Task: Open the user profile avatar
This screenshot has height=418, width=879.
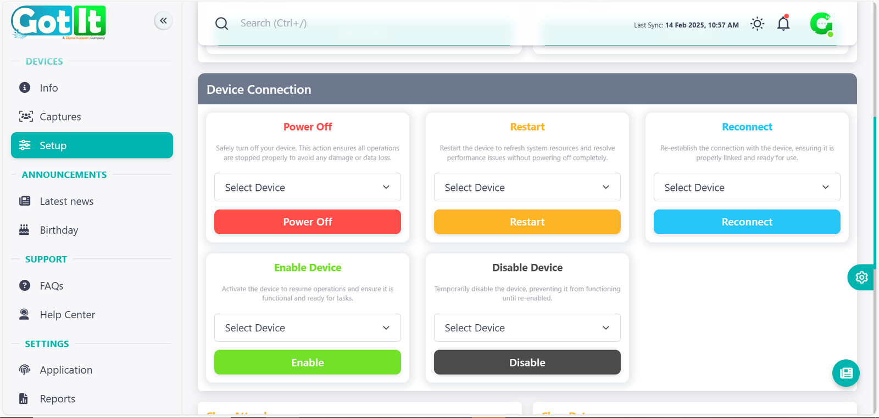Action: click(x=821, y=24)
